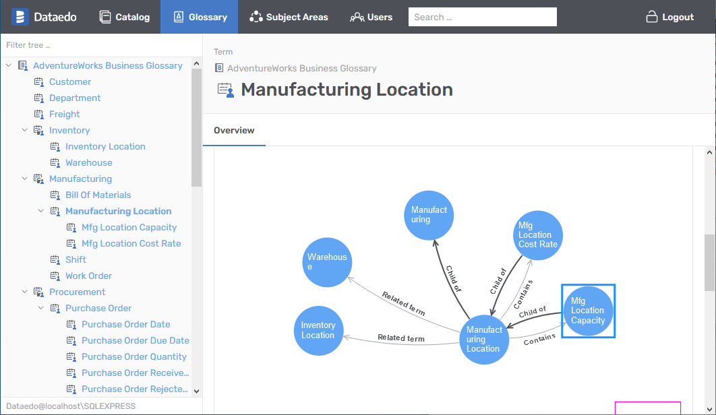Click the term icon next to Customer
Screen dimensions: 716x415
click(38, 82)
